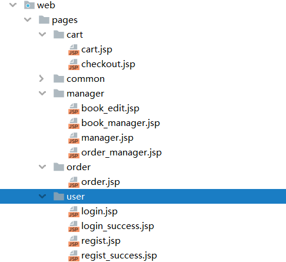The width and height of the screenshot is (286, 262).
Task: Select file manager.jsp in tree
Action: [107, 138]
